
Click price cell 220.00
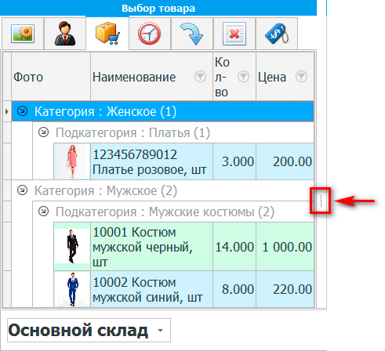[x=285, y=289]
